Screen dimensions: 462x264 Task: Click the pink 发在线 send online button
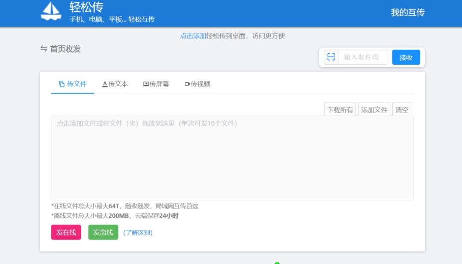(66, 233)
